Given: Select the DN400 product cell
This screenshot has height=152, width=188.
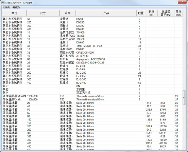Looking at the screenshot, I should [80, 29].
